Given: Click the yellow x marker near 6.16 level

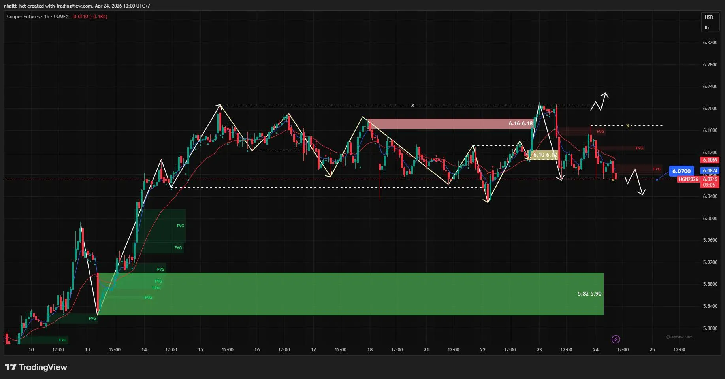Looking at the screenshot, I should tap(627, 126).
